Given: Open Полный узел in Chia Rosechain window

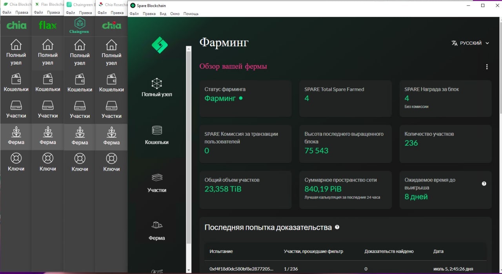Looking at the screenshot, I should [111, 53].
